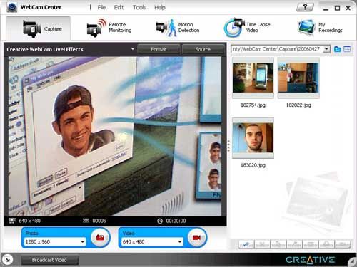Click the Format button

point(159,49)
